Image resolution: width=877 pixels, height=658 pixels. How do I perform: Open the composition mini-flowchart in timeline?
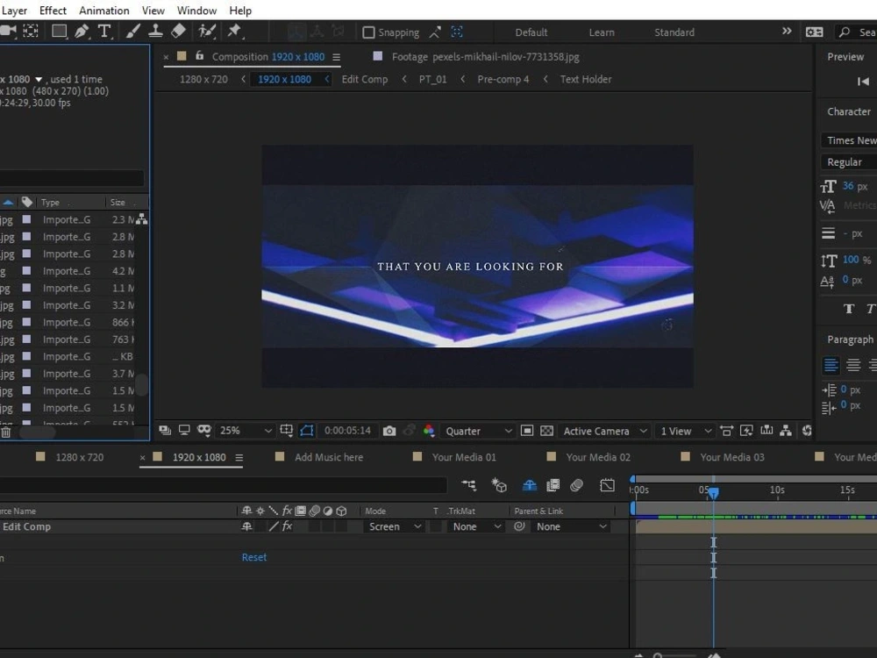[x=468, y=485]
